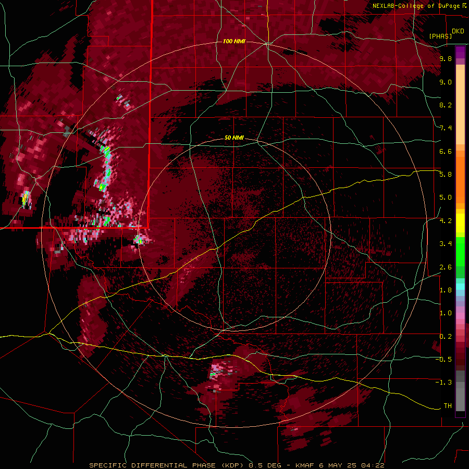Click the 8.2 legend value

[x=446, y=105]
